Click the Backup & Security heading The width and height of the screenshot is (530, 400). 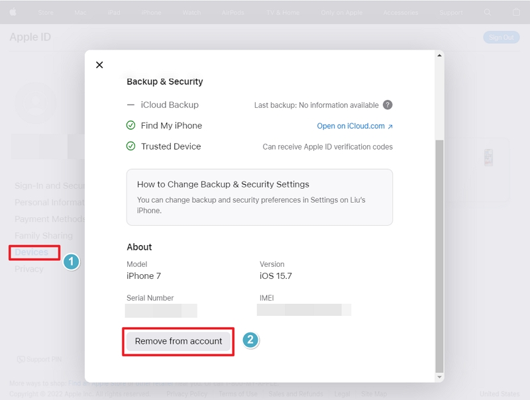[164, 81]
